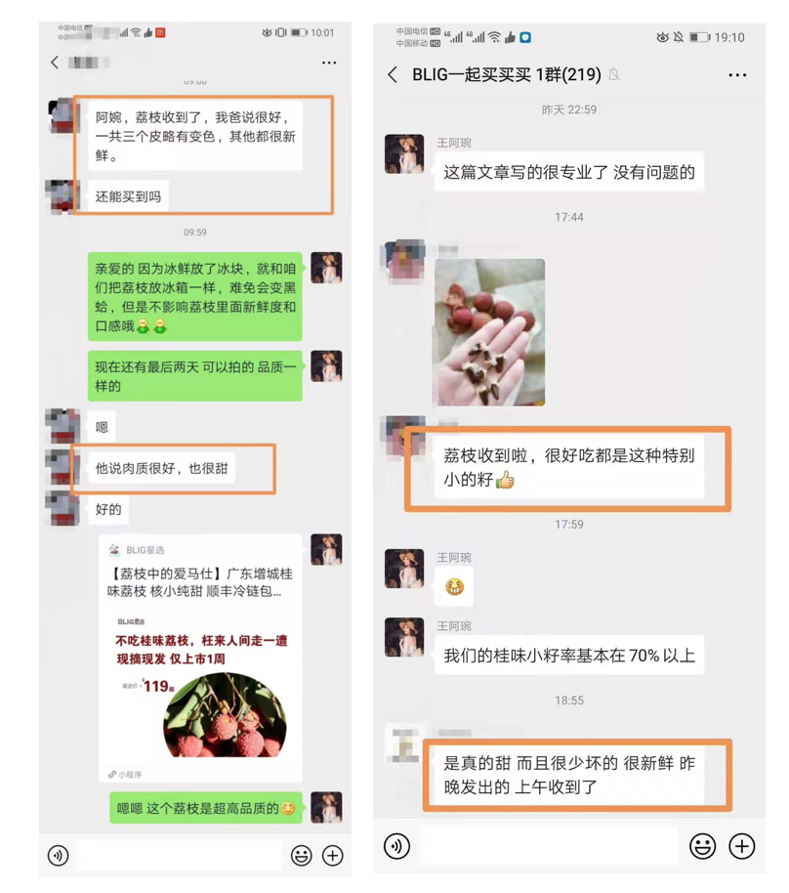Select message about 桂味小籽率 70%

pos(569,655)
